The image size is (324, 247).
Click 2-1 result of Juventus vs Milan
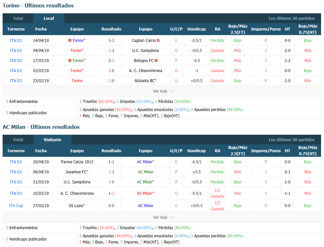pos(111,172)
